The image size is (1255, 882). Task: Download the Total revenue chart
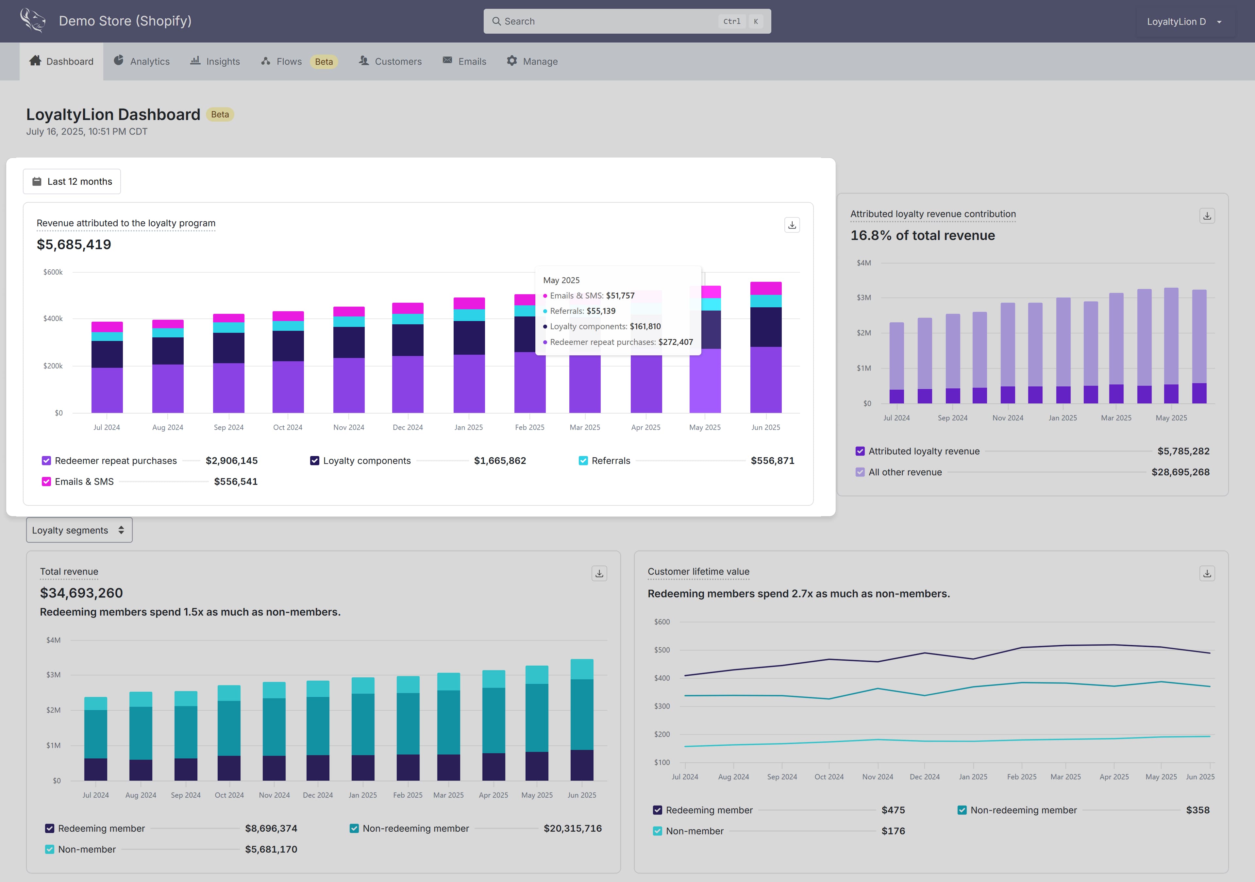(x=599, y=573)
